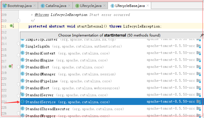
Task: Close the Catalina.java tab
Action: click(x=69, y=6)
